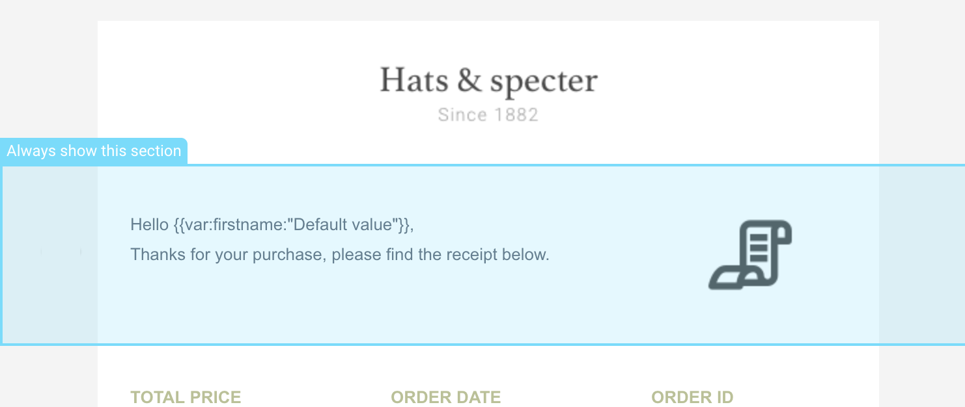The height and width of the screenshot is (407, 965).
Task: Select the receipt icon's scroll graphic
Action: (750, 256)
